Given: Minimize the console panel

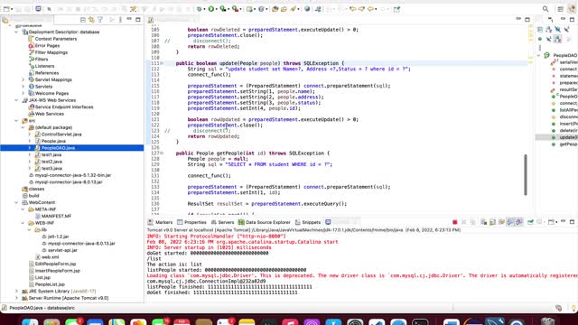Looking at the screenshot, I should click(x=564, y=222).
